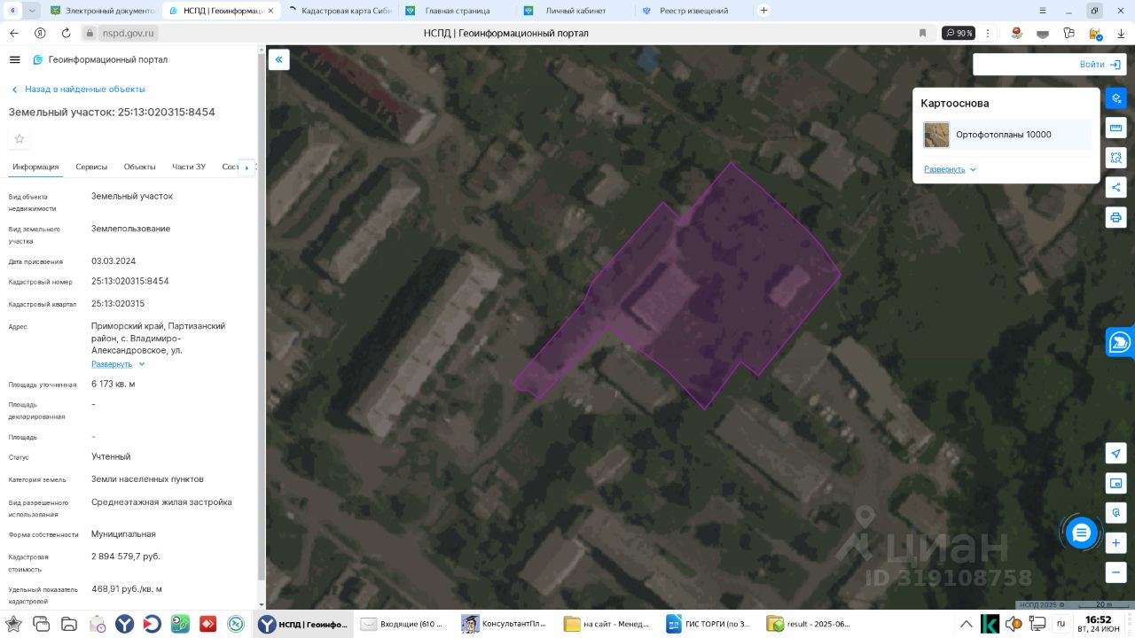Switch to the Части ЗУ tab
The image size is (1135, 638).
tap(189, 167)
